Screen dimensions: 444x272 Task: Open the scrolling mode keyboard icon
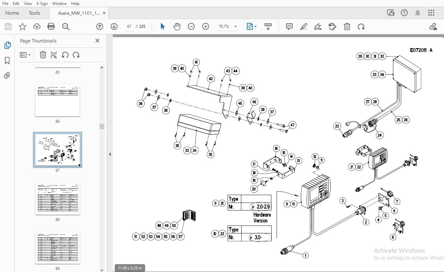(x=268, y=27)
